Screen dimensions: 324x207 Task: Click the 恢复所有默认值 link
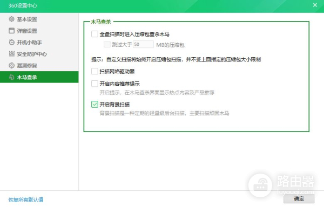[x=26, y=199]
